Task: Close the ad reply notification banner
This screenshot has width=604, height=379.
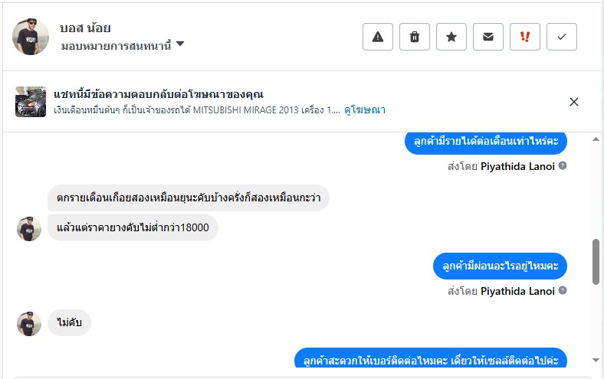Action: [x=574, y=102]
